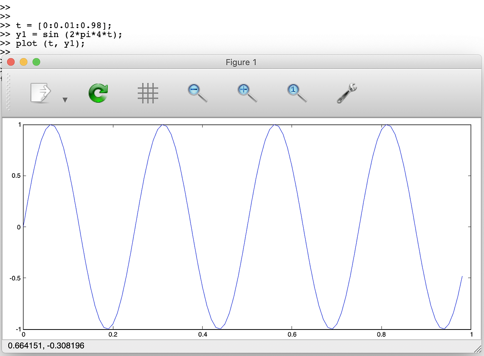
Task: Click the y-axis tick label -1
Action: coord(18,329)
